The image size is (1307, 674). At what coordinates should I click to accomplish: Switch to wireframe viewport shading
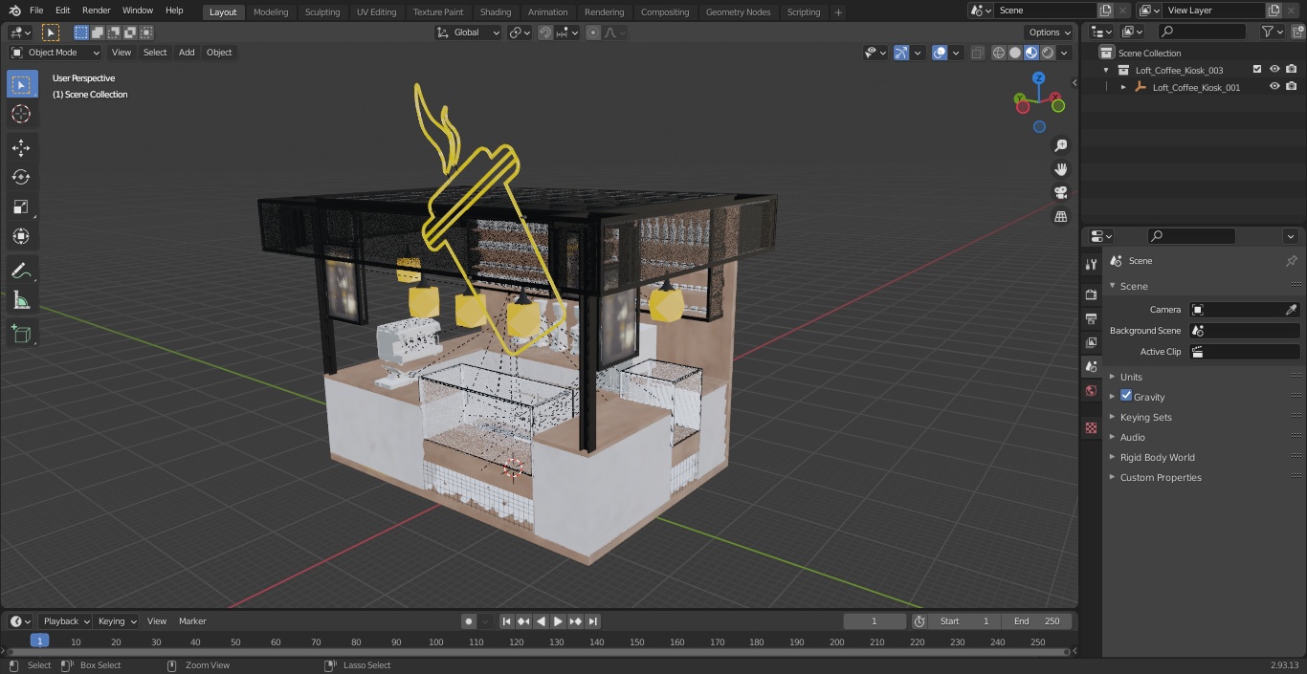[999, 53]
